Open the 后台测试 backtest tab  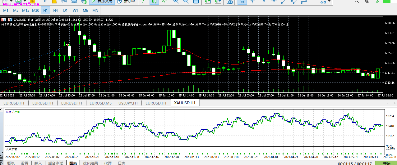pyautogui.click(x=55, y=163)
